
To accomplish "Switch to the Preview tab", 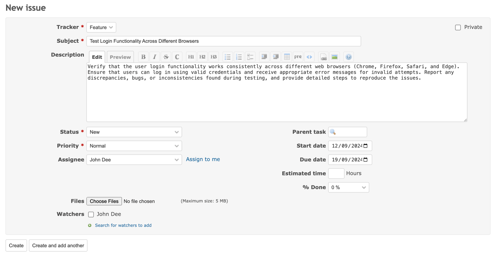I will point(120,57).
